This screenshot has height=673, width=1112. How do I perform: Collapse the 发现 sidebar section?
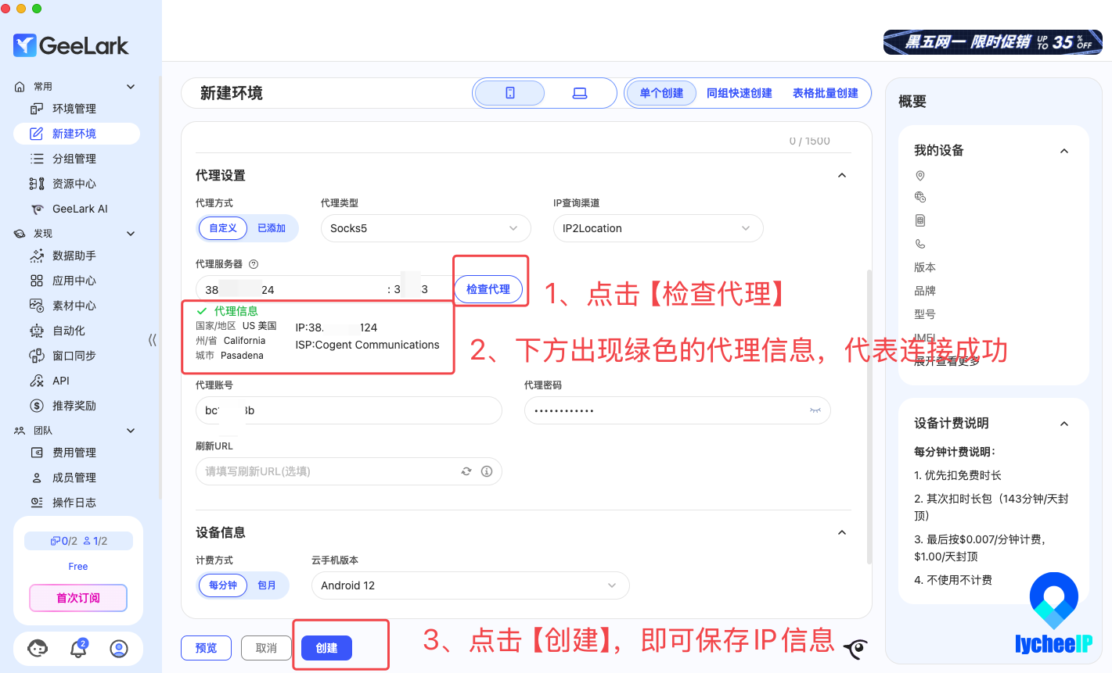tap(131, 234)
